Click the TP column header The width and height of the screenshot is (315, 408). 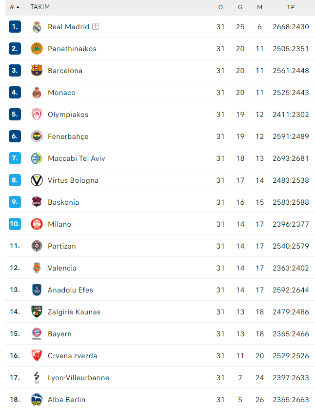[x=291, y=7]
